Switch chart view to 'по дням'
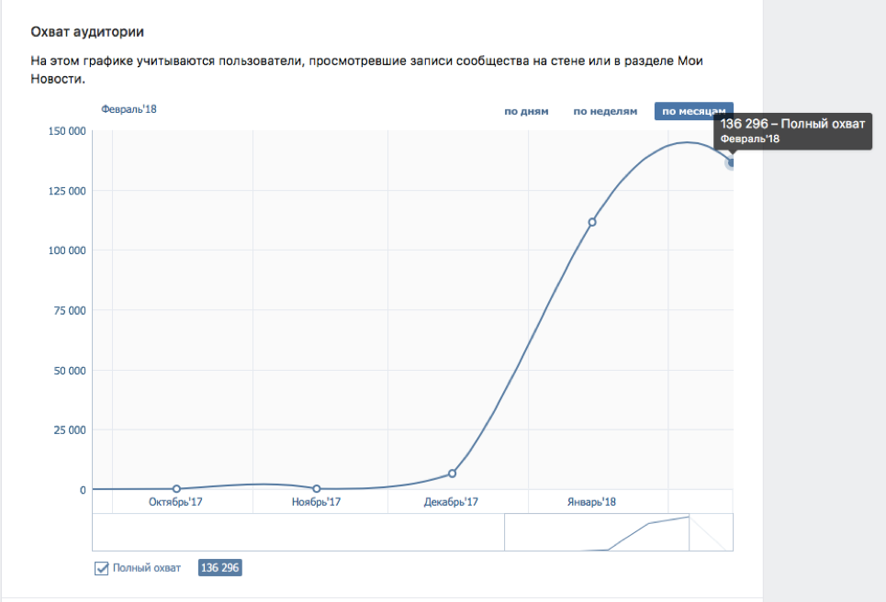The width and height of the screenshot is (886, 602). pyautogui.click(x=526, y=111)
